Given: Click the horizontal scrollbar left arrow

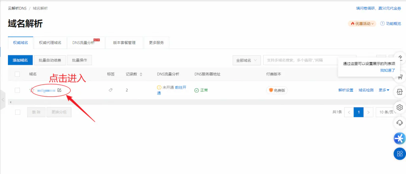Looking at the screenshot, I should [10, 102].
